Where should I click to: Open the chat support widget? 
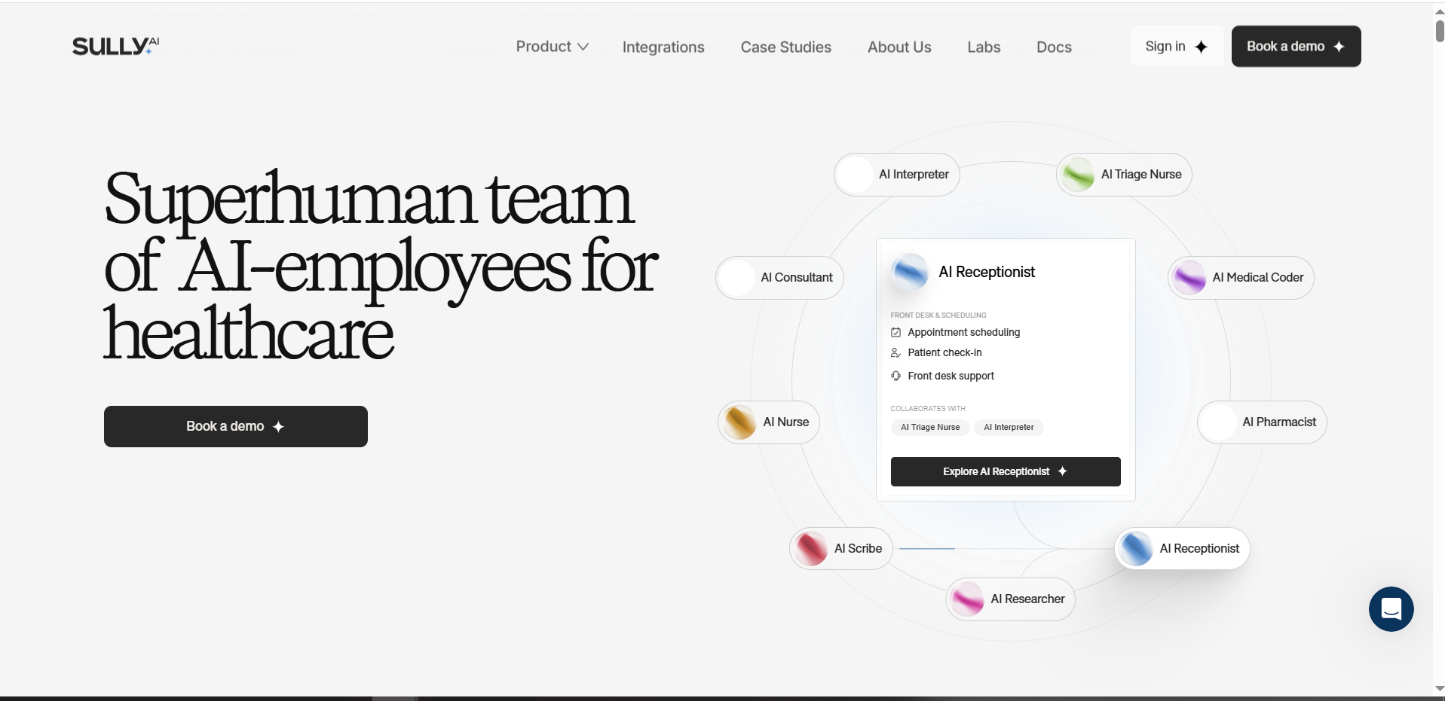(1391, 608)
